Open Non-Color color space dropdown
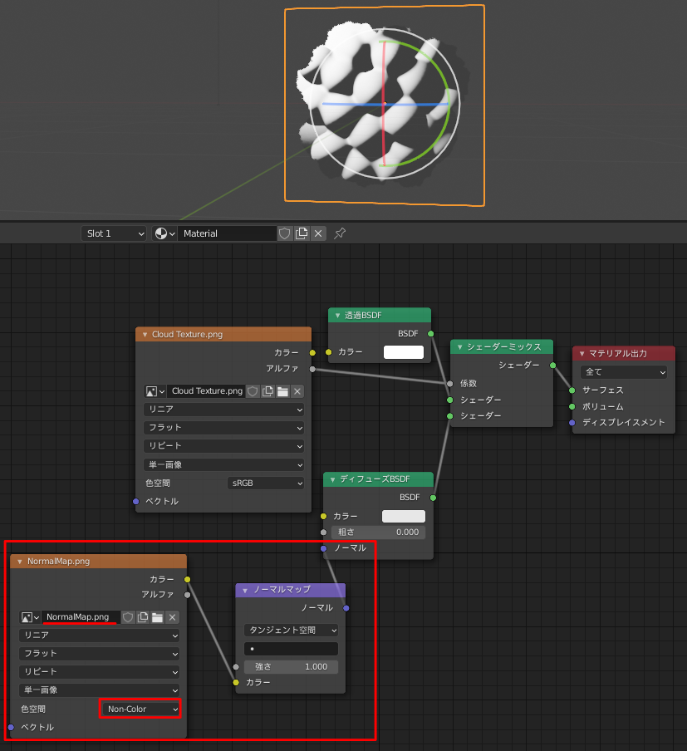Screen dimensions: 687x751 (x=141, y=709)
